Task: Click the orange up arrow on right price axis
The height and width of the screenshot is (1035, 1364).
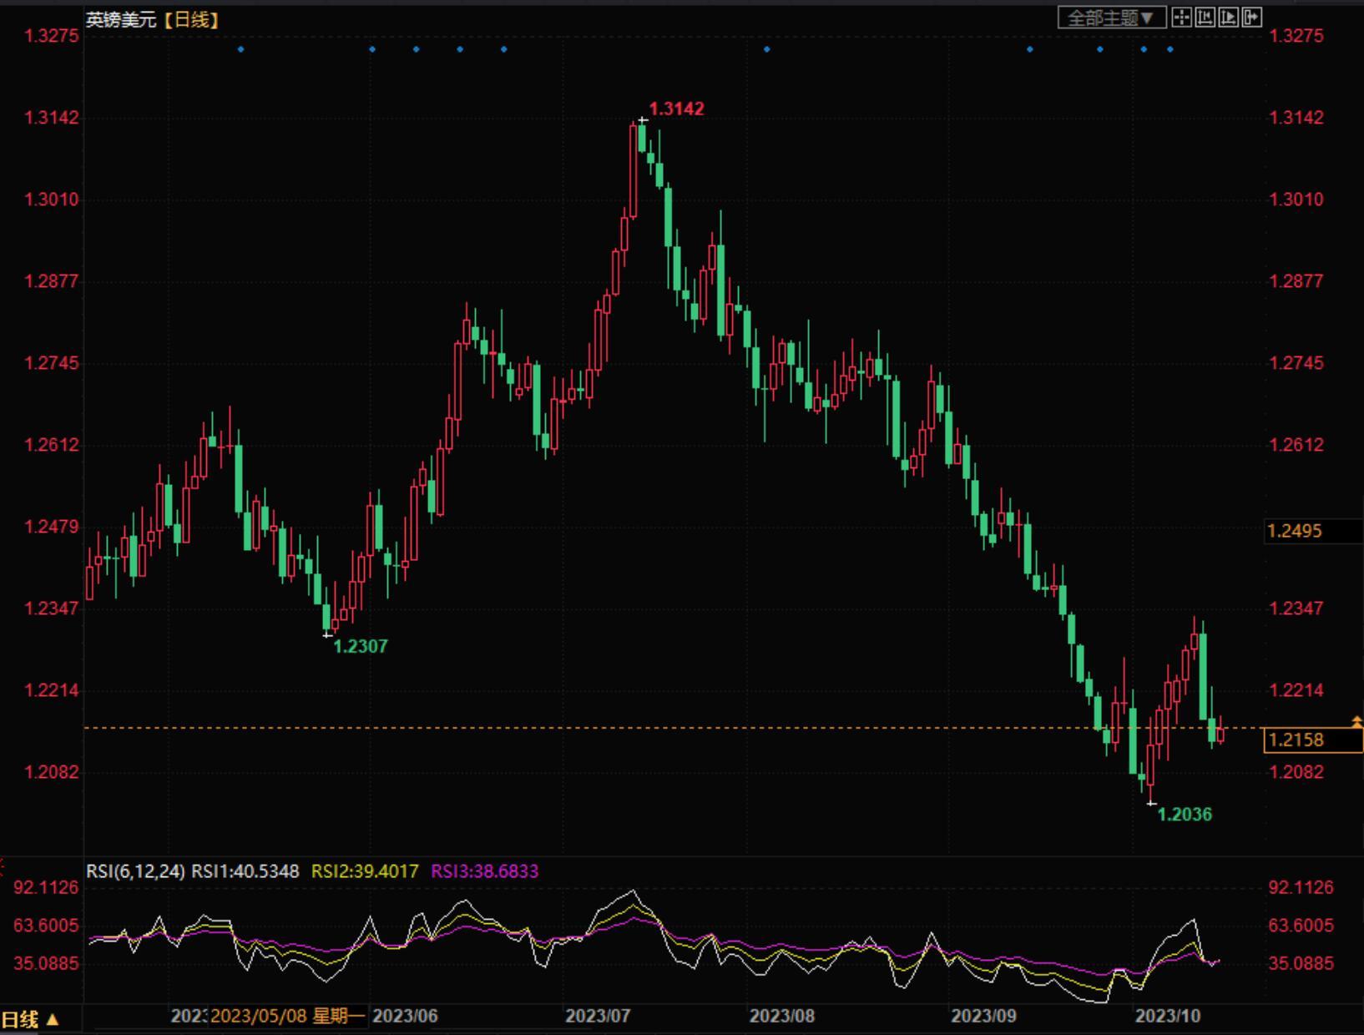Action: point(1356,721)
